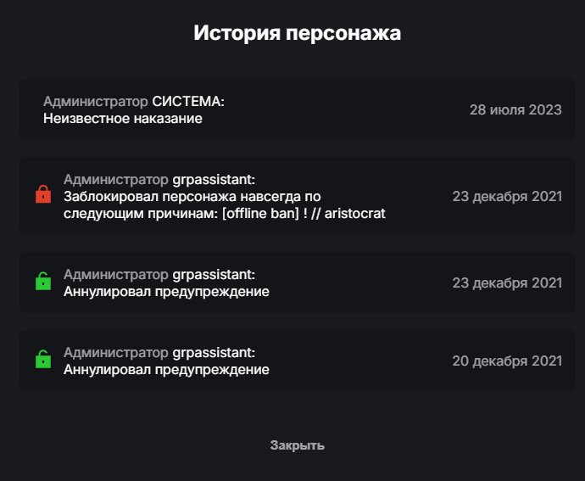Click grpassistant name in 23 декабря annul entry
585x481 pixels.
(214, 275)
